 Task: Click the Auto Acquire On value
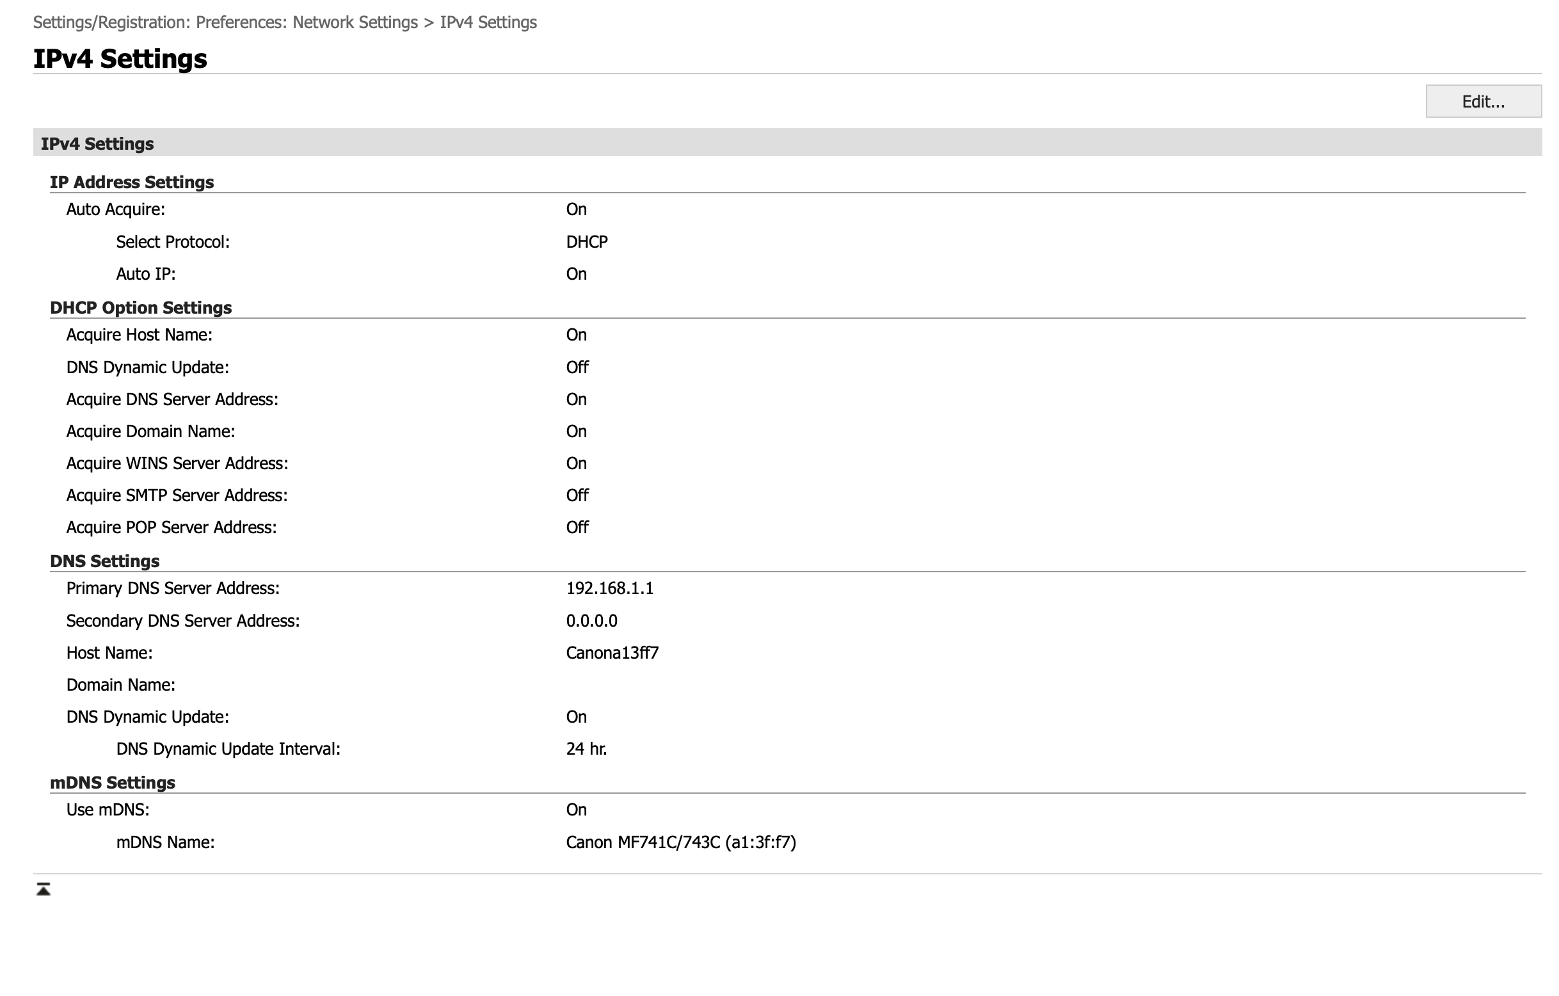pos(576,209)
